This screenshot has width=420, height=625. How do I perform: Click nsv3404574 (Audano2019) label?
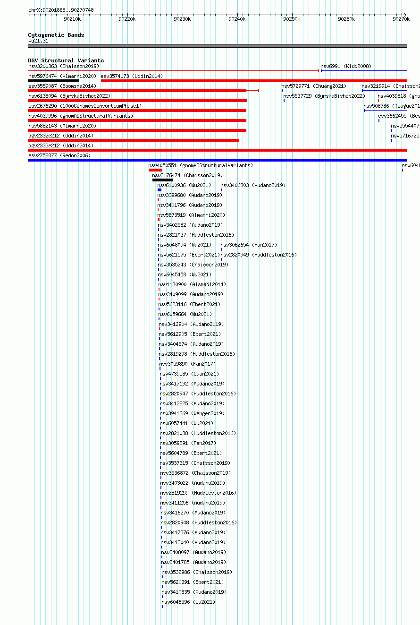[191, 344]
